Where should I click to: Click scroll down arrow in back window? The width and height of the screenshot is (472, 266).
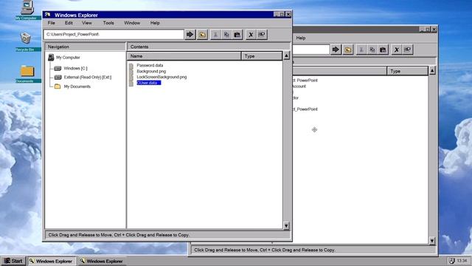pos(432,240)
